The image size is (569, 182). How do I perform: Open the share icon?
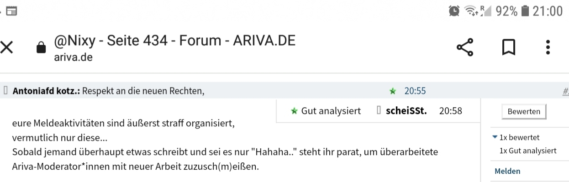pos(465,47)
